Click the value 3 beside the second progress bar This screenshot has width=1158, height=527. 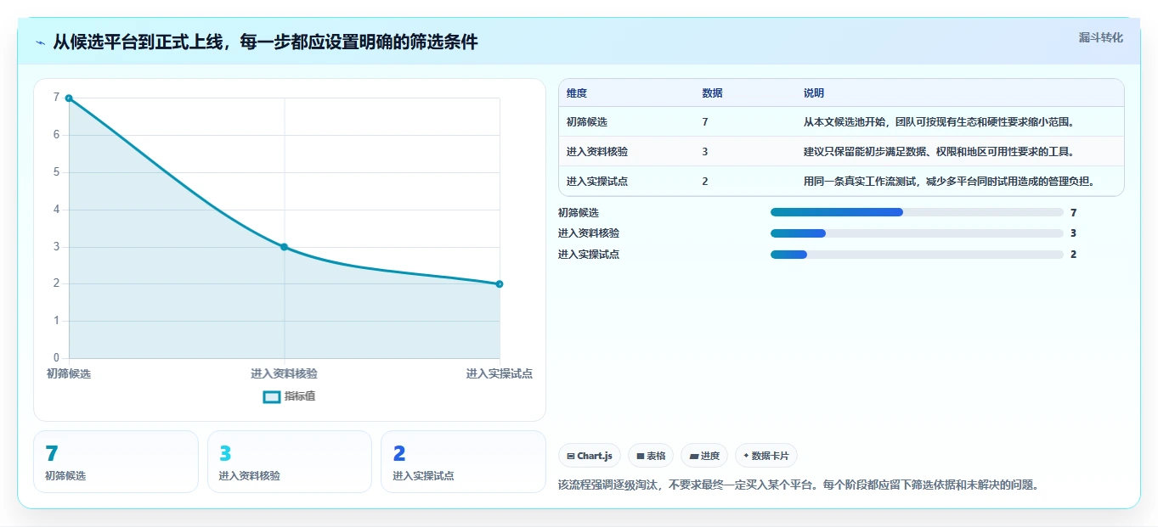click(x=1074, y=233)
